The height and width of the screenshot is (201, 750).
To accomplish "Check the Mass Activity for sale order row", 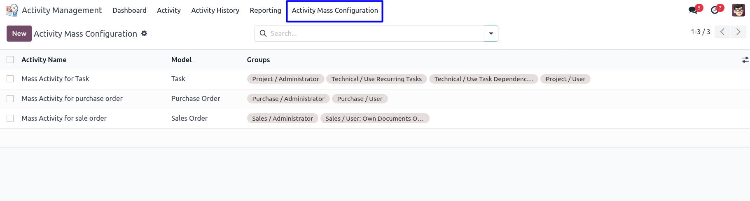I will point(10,118).
